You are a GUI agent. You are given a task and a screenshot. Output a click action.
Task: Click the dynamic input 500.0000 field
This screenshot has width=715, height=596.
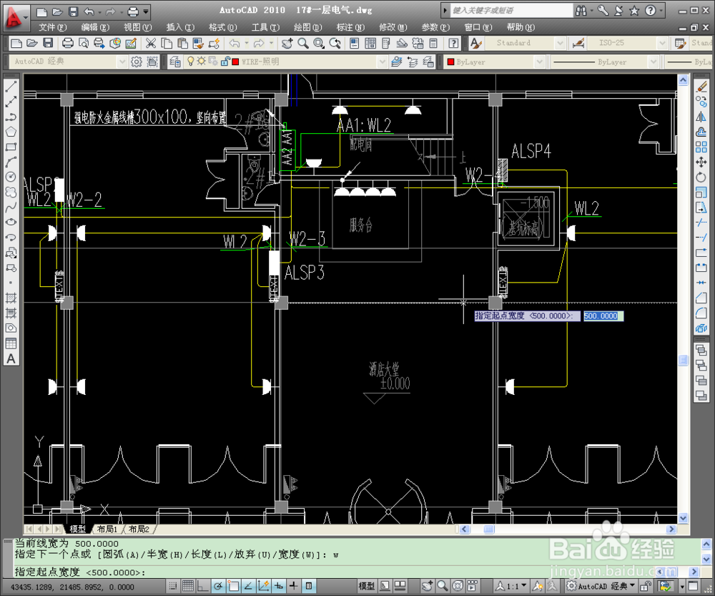[x=603, y=316]
